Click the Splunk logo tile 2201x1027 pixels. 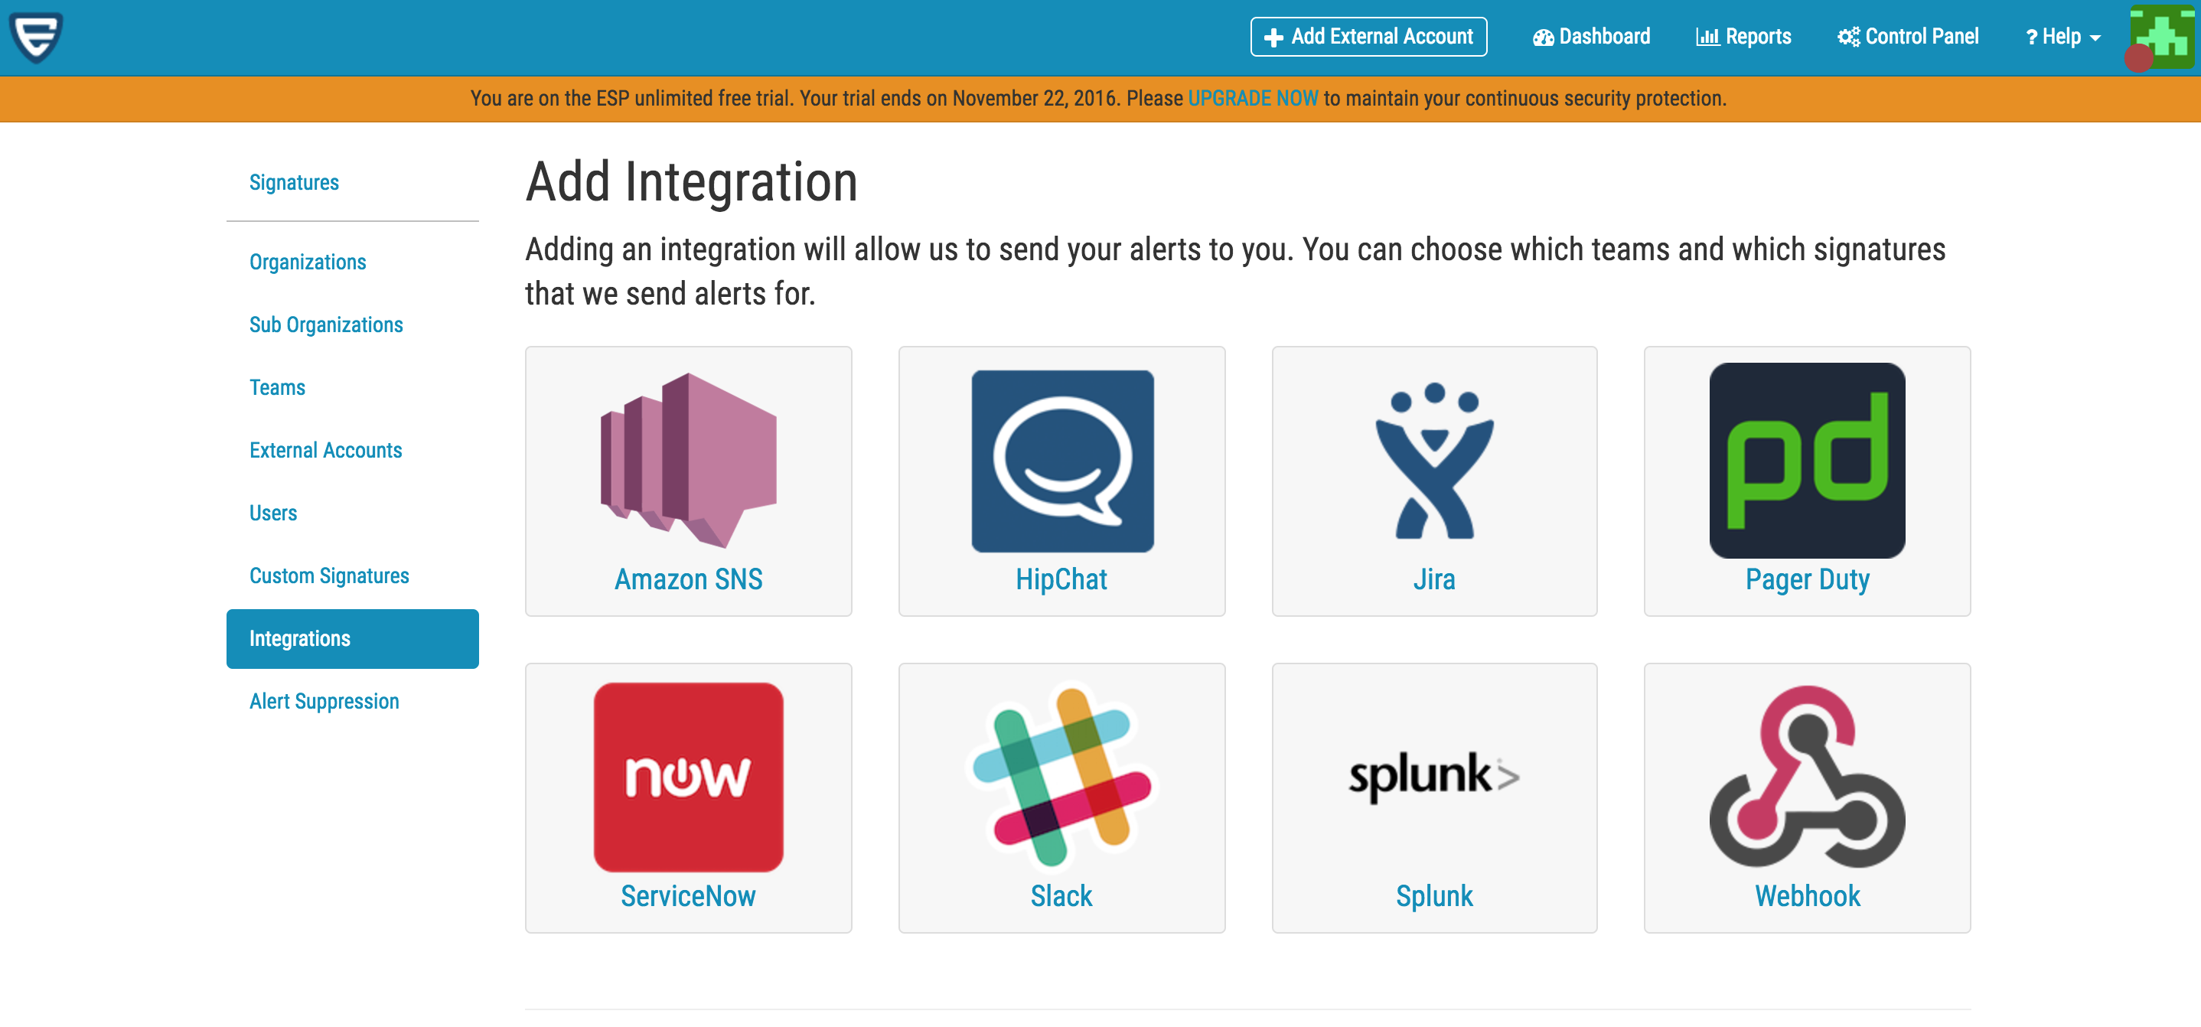[1433, 776]
